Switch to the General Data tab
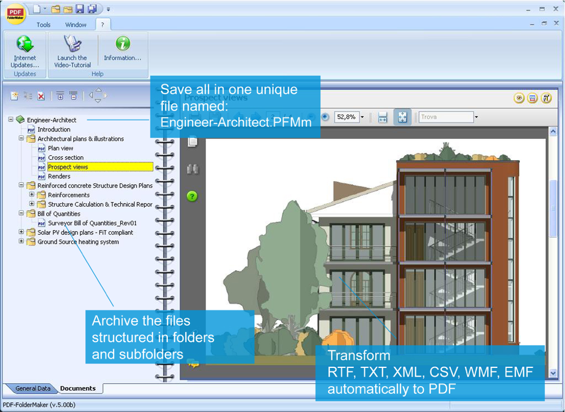The width and height of the screenshot is (565, 412). (x=32, y=388)
